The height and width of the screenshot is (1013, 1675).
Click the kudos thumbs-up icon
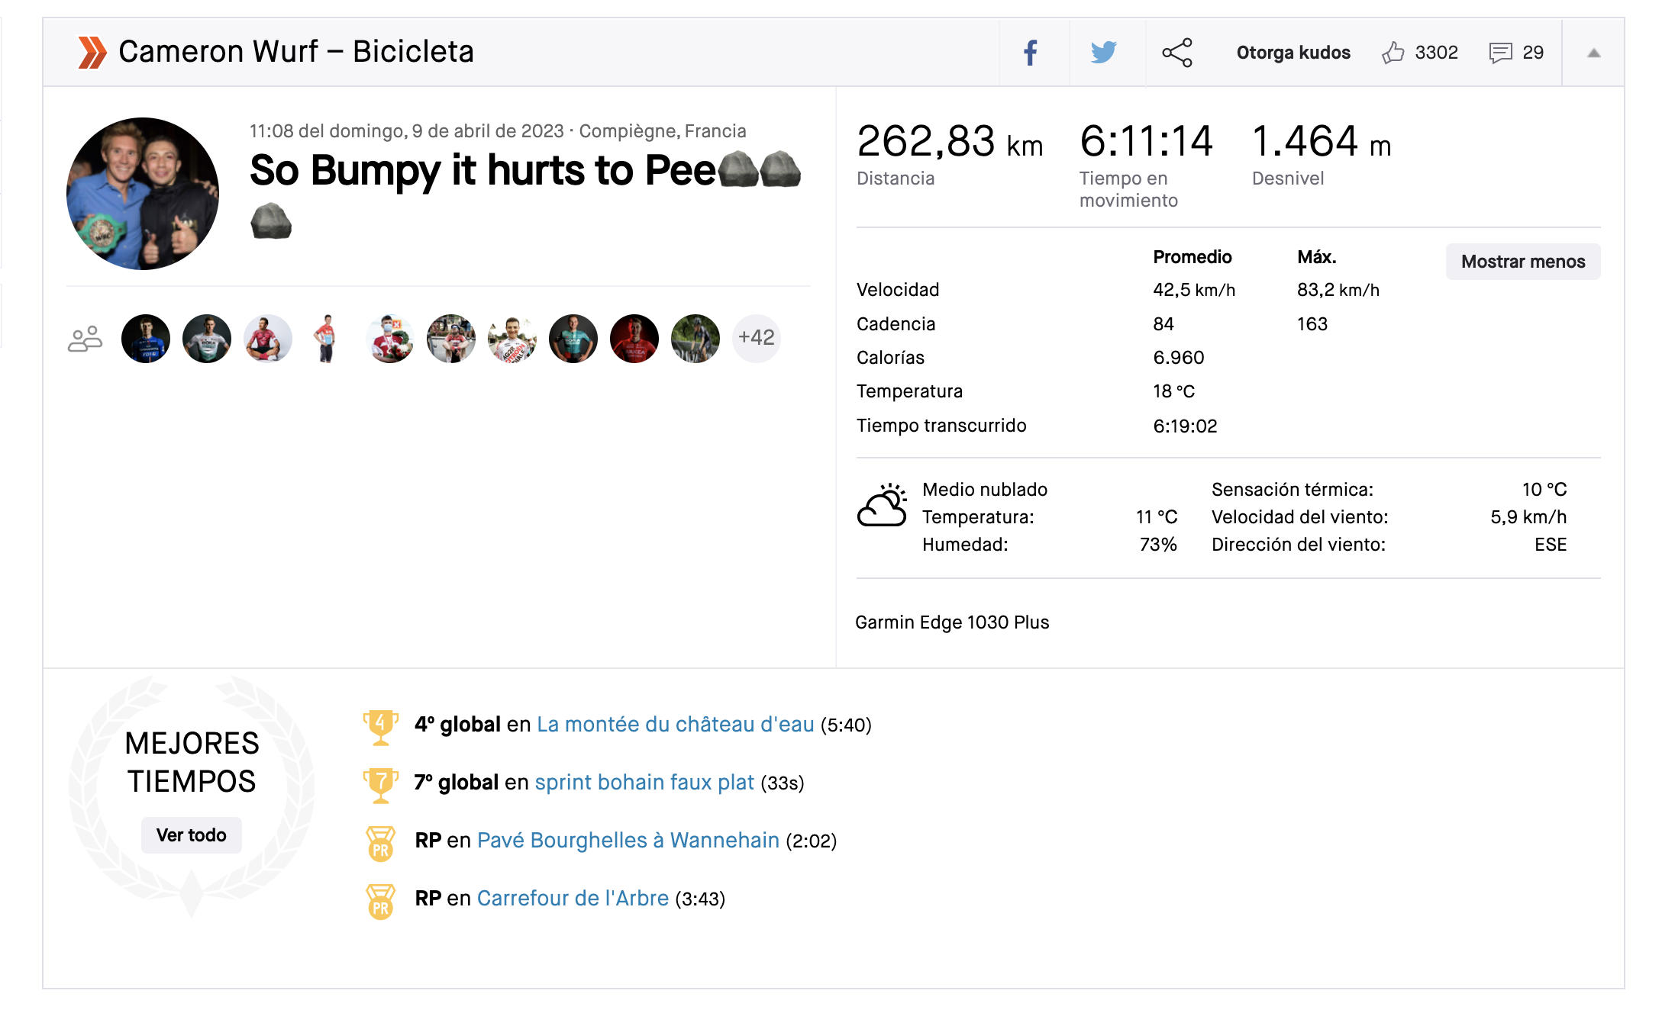1393,53
